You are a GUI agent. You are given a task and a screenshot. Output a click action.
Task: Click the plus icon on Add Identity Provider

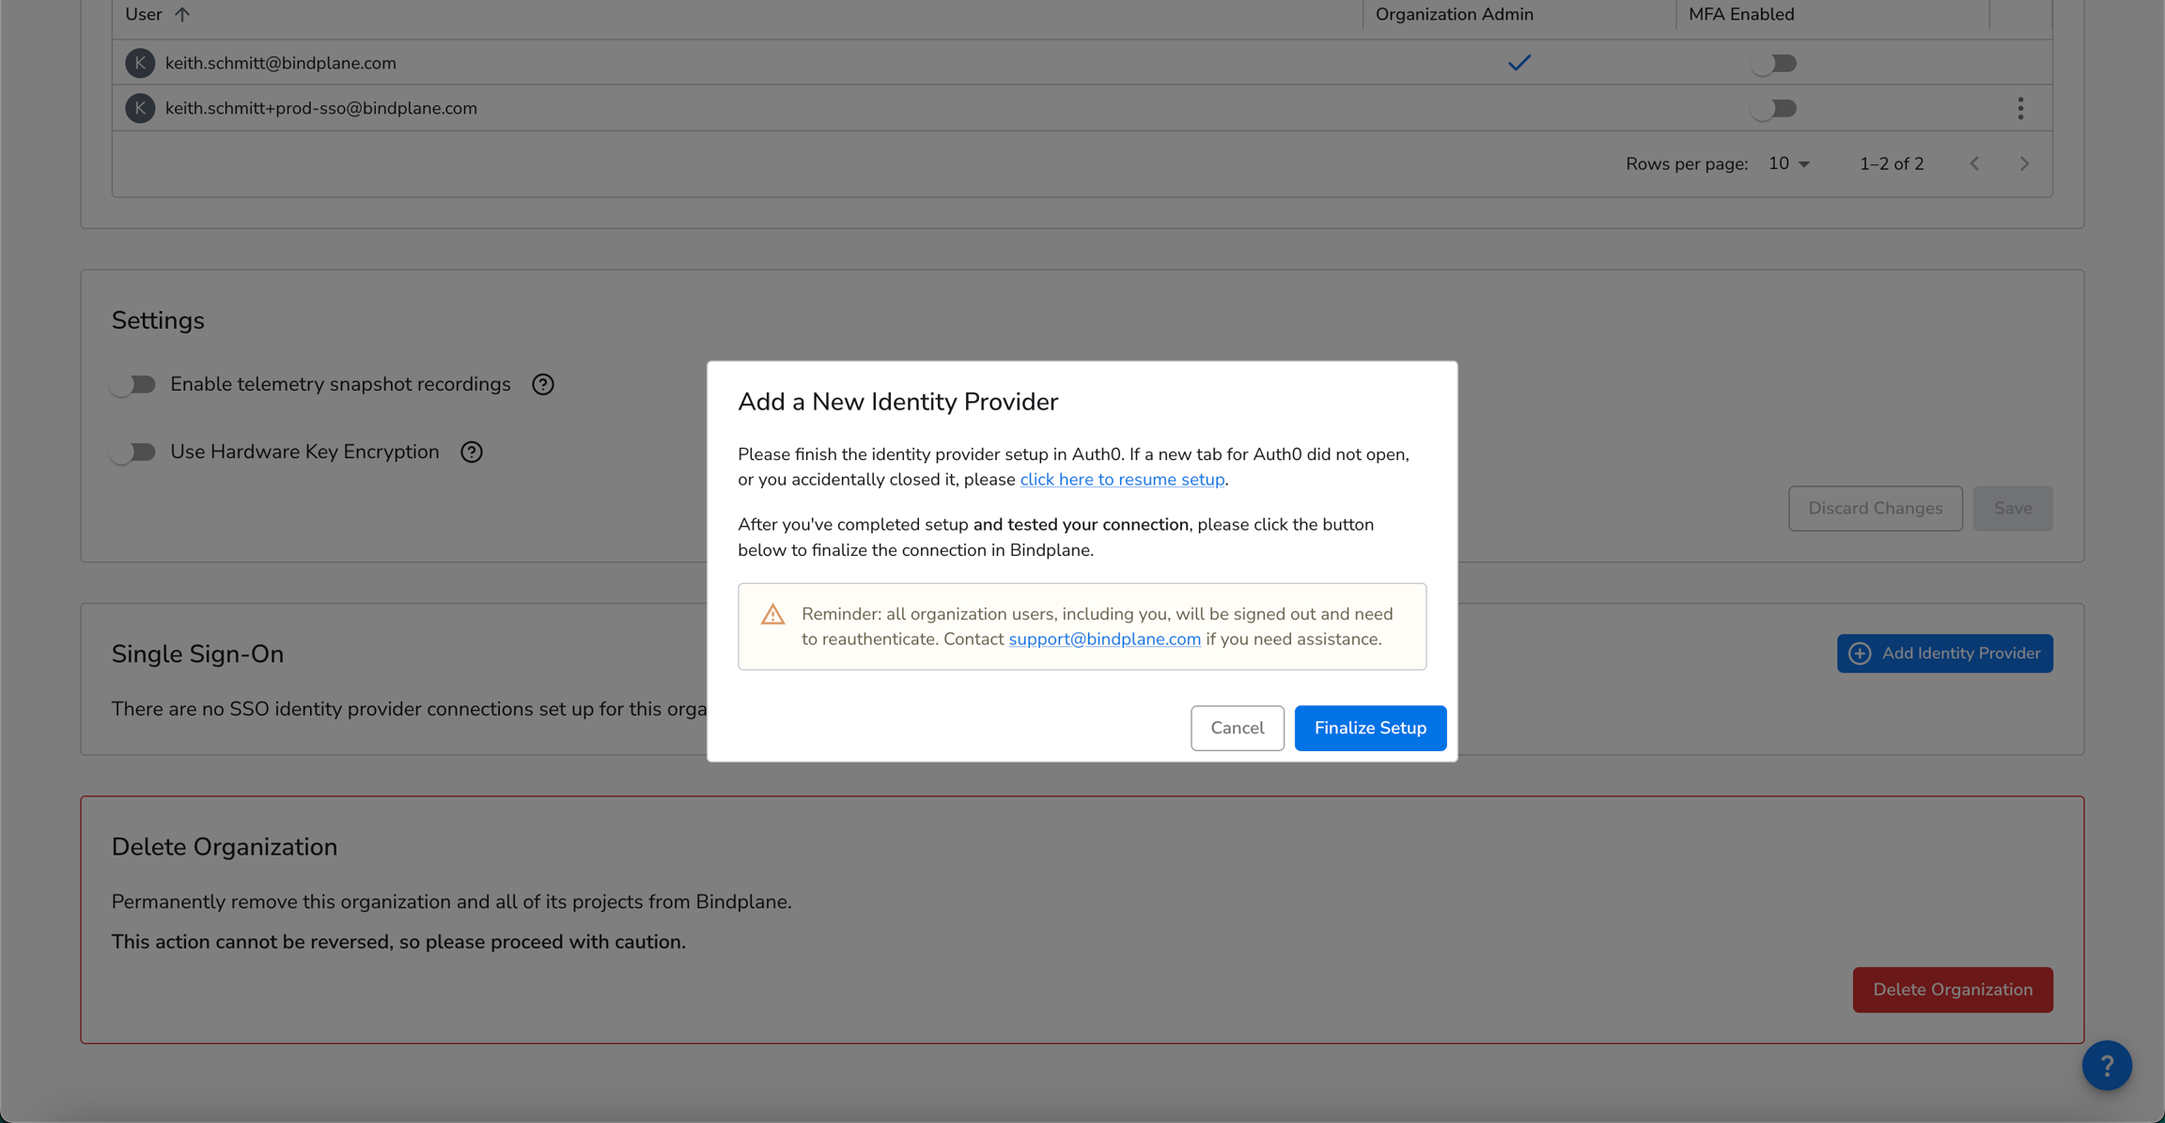[x=1860, y=653]
